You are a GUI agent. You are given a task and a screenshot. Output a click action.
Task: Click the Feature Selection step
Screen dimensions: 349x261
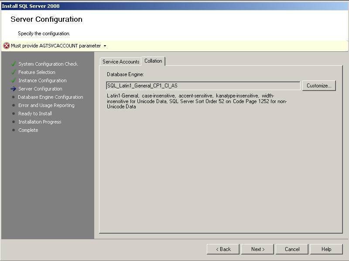coord(37,72)
